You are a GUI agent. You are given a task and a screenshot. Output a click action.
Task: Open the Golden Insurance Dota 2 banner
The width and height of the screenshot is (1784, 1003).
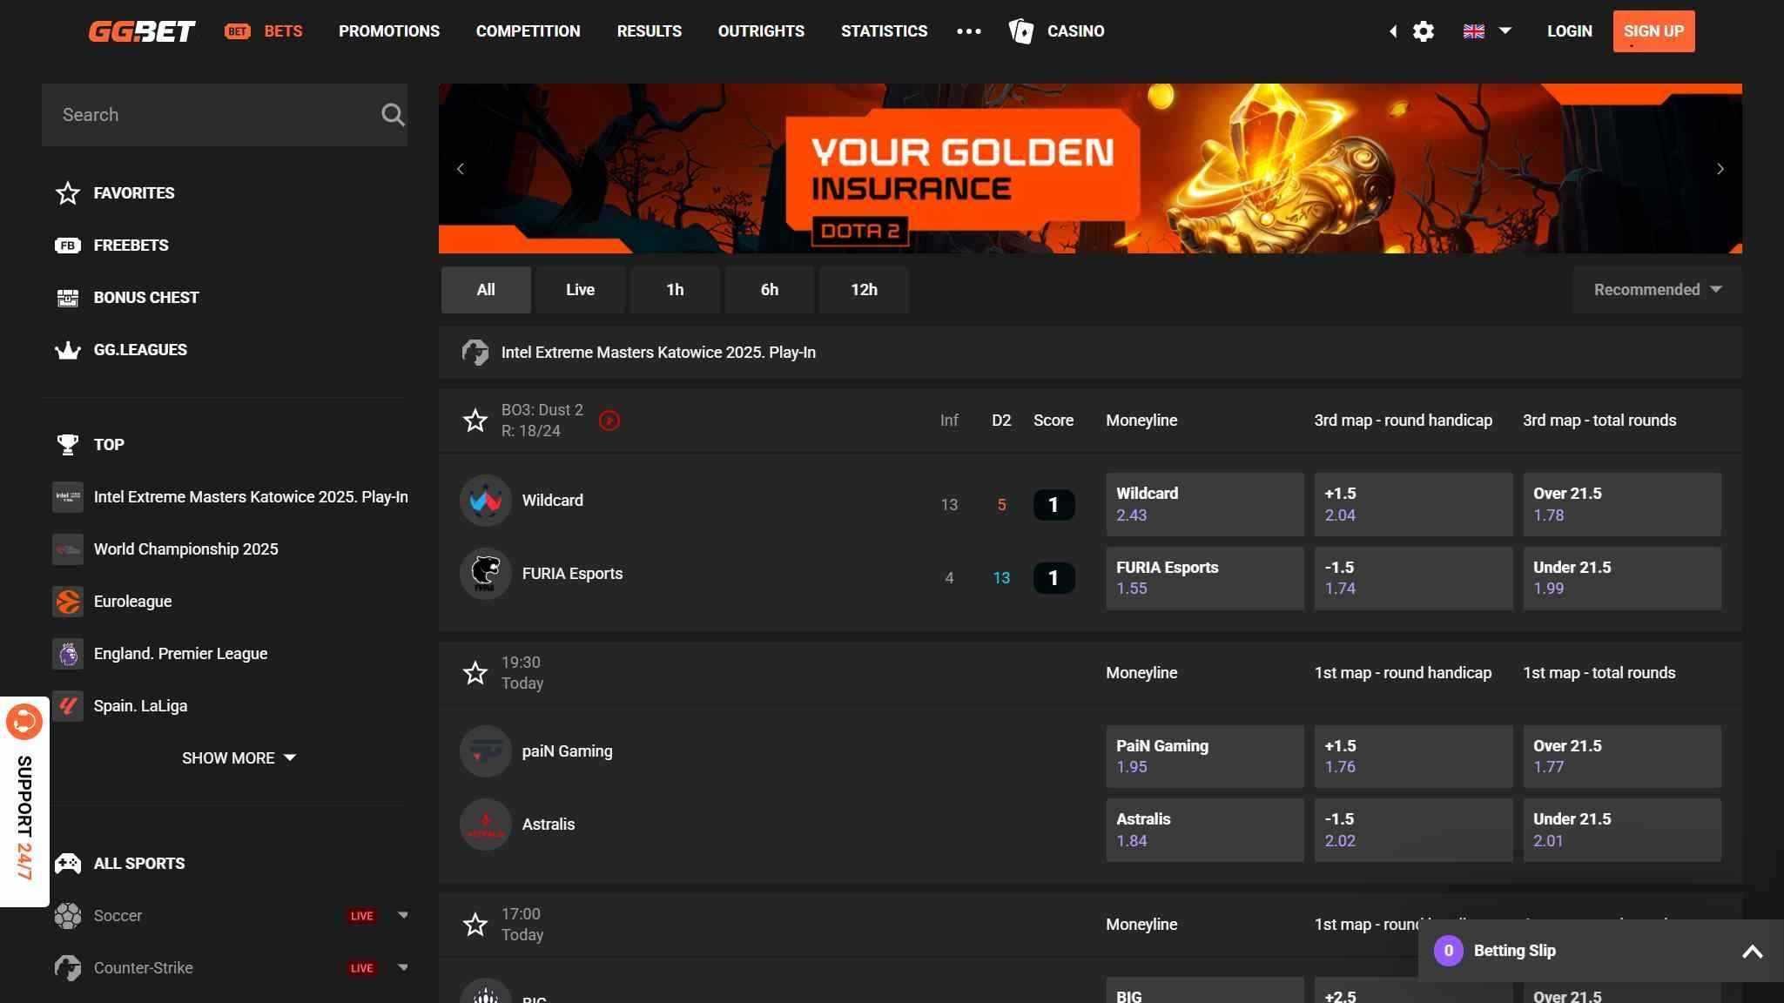1090,169
